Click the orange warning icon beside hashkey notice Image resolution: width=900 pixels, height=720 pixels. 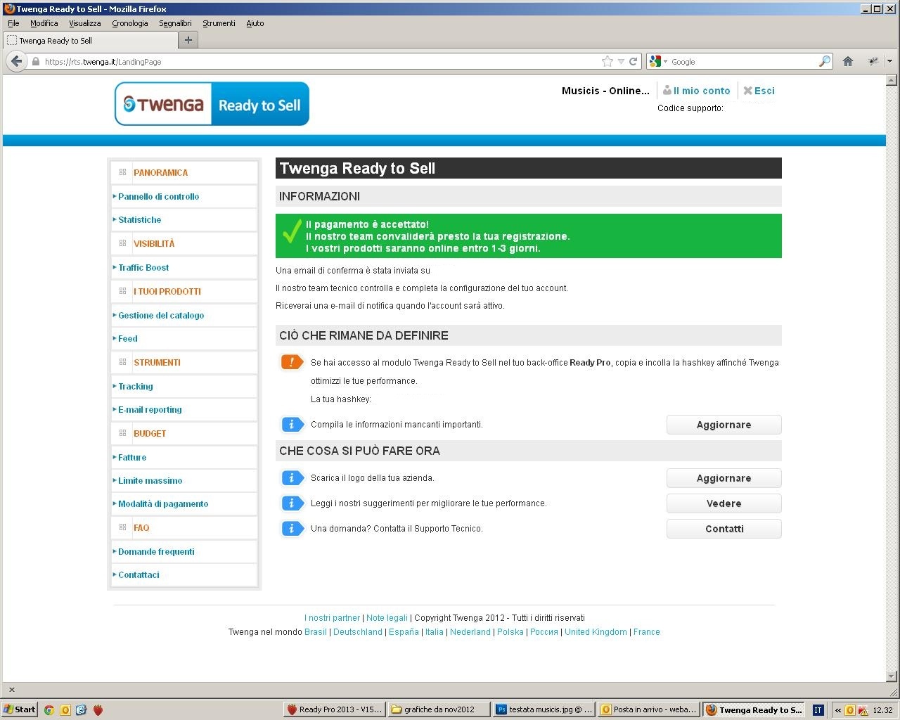click(292, 363)
